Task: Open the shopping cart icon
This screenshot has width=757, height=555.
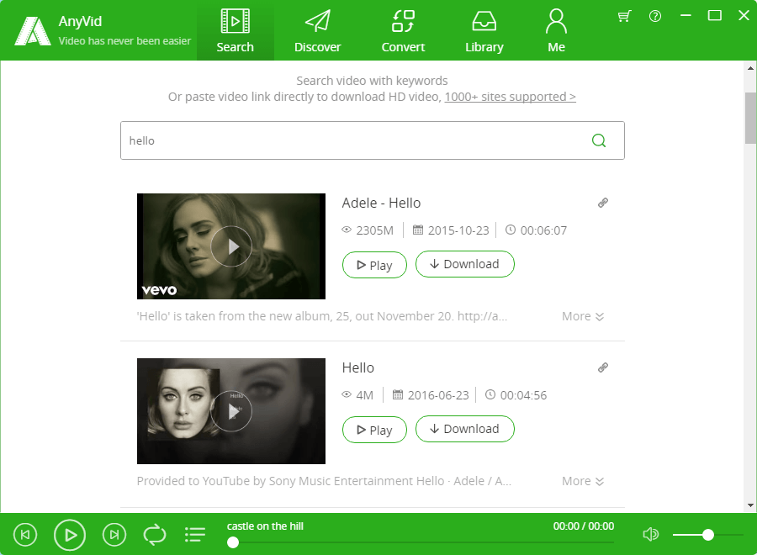Action: point(624,17)
